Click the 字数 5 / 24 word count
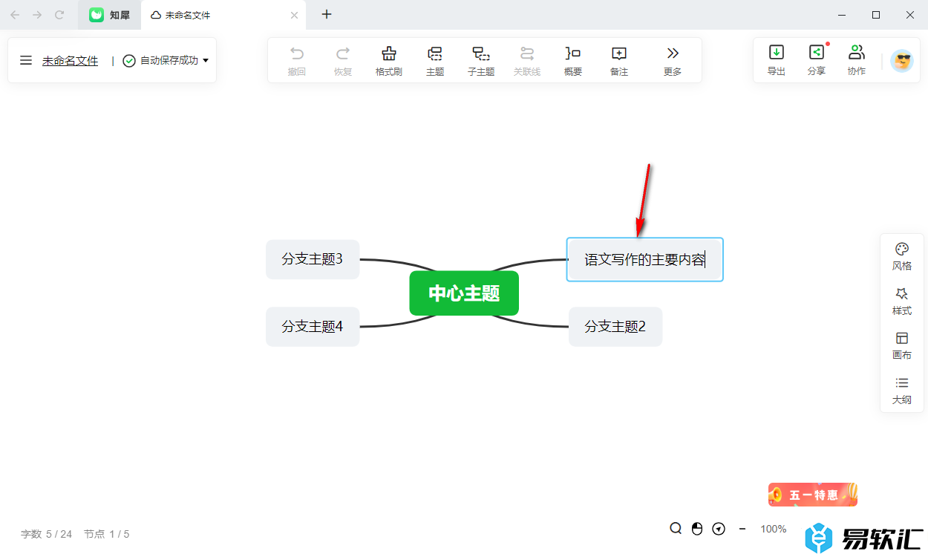 (x=46, y=534)
